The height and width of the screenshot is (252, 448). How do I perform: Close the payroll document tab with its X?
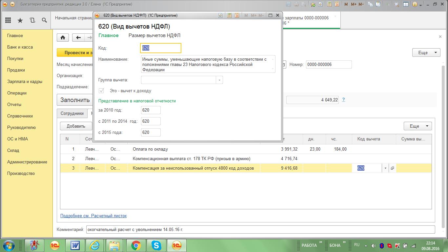tap(335, 16)
